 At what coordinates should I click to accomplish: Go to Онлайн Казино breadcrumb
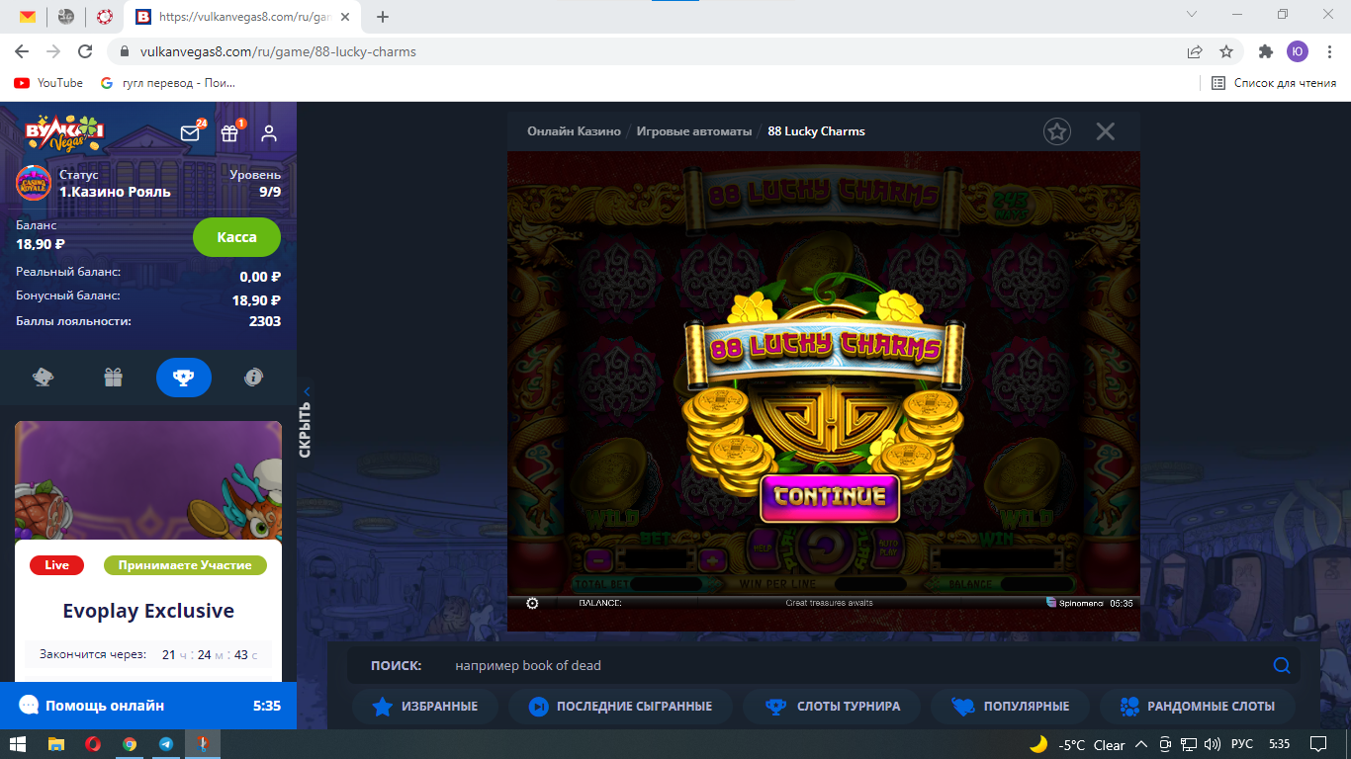(x=574, y=131)
